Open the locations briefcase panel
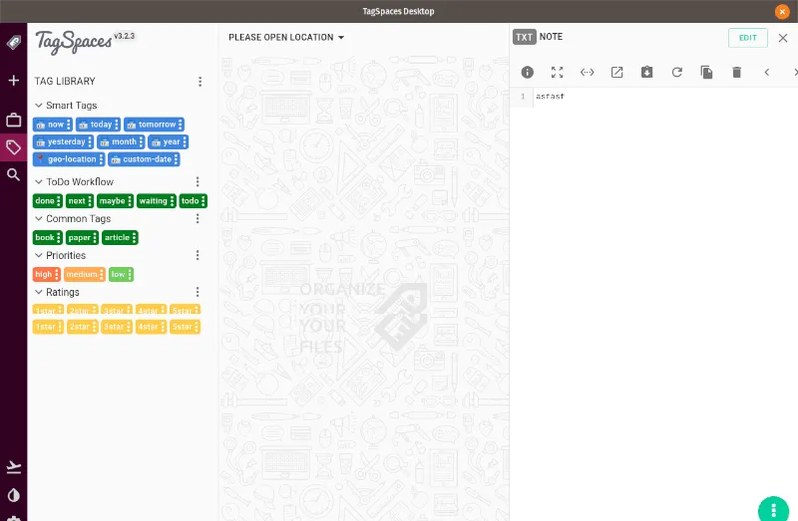 tap(14, 121)
